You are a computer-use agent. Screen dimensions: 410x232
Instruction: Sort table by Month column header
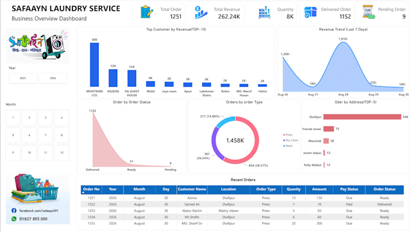[x=139, y=189]
